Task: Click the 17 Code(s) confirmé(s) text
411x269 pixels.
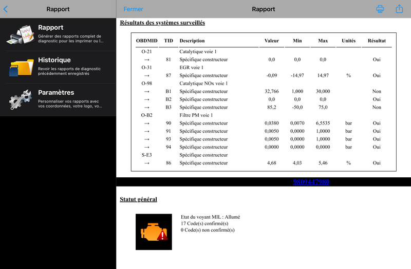Action: click(x=204, y=223)
